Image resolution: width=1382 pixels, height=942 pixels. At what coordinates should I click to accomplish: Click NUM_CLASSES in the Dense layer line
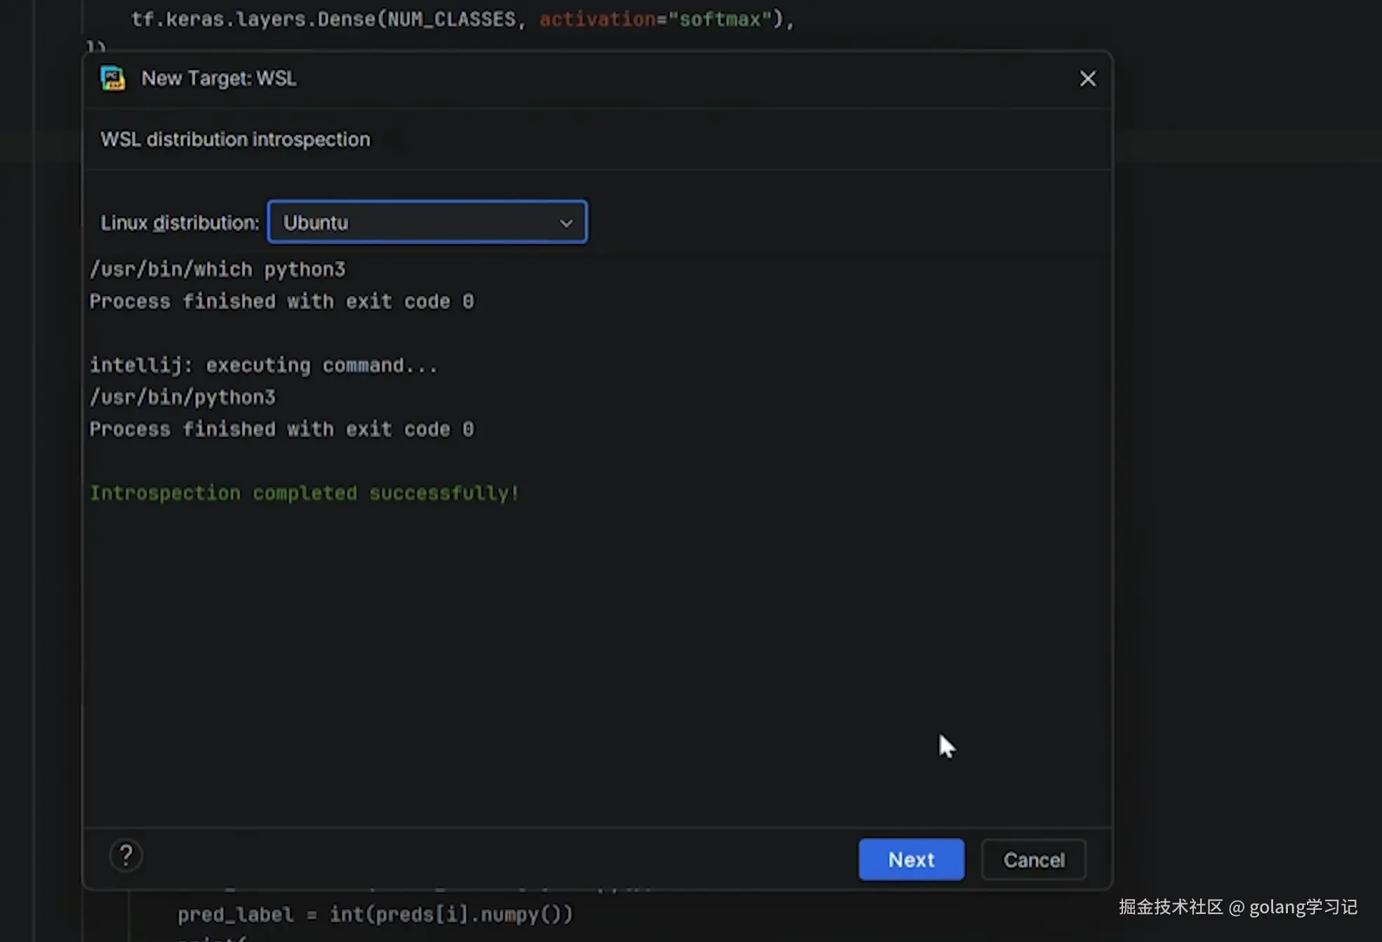click(x=451, y=19)
